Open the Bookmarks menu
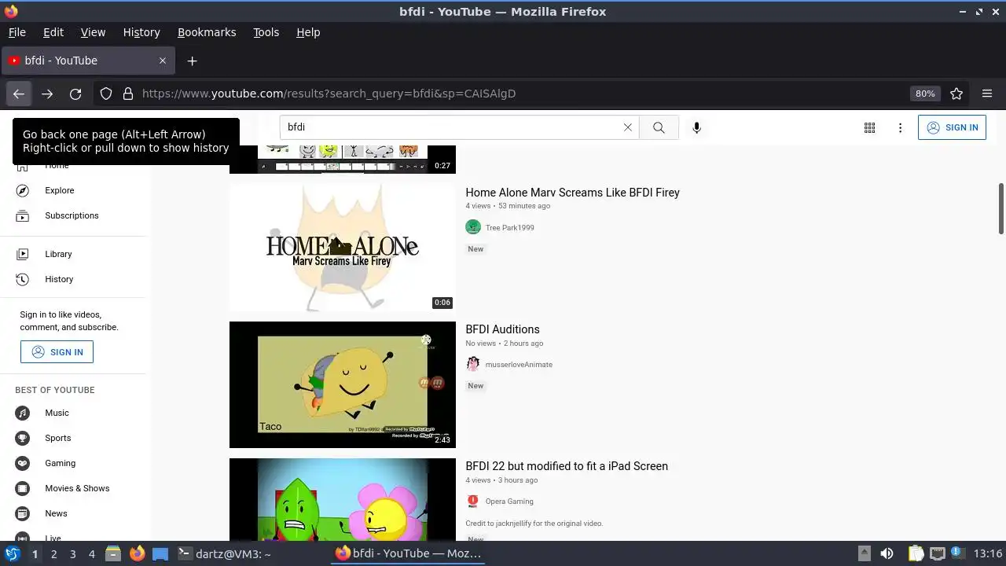 tap(207, 32)
